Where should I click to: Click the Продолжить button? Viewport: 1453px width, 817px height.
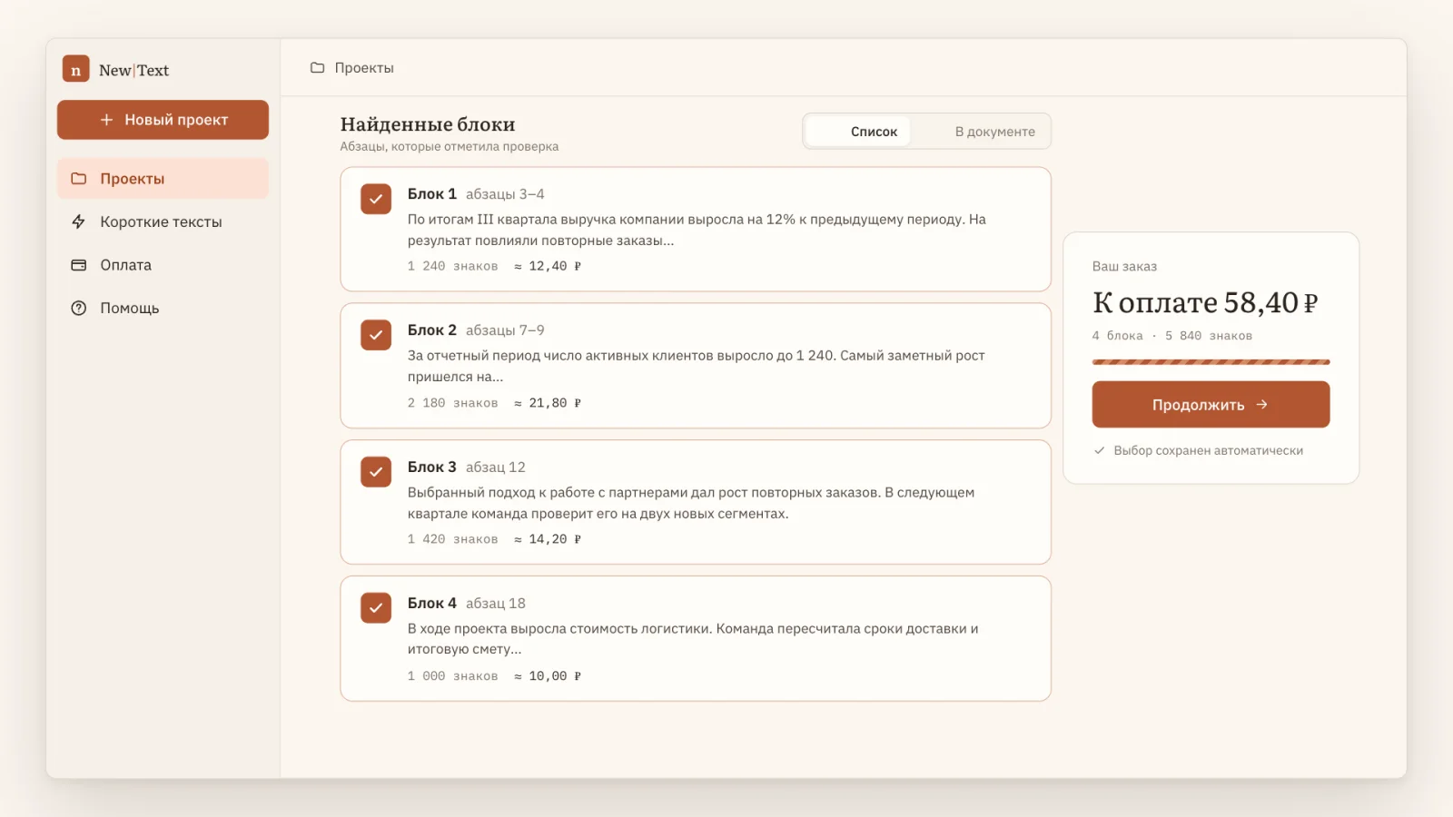click(1211, 405)
